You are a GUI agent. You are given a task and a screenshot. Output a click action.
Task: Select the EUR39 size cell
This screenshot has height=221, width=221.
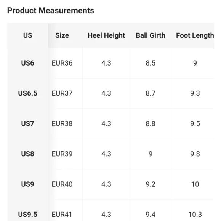(62, 154)
